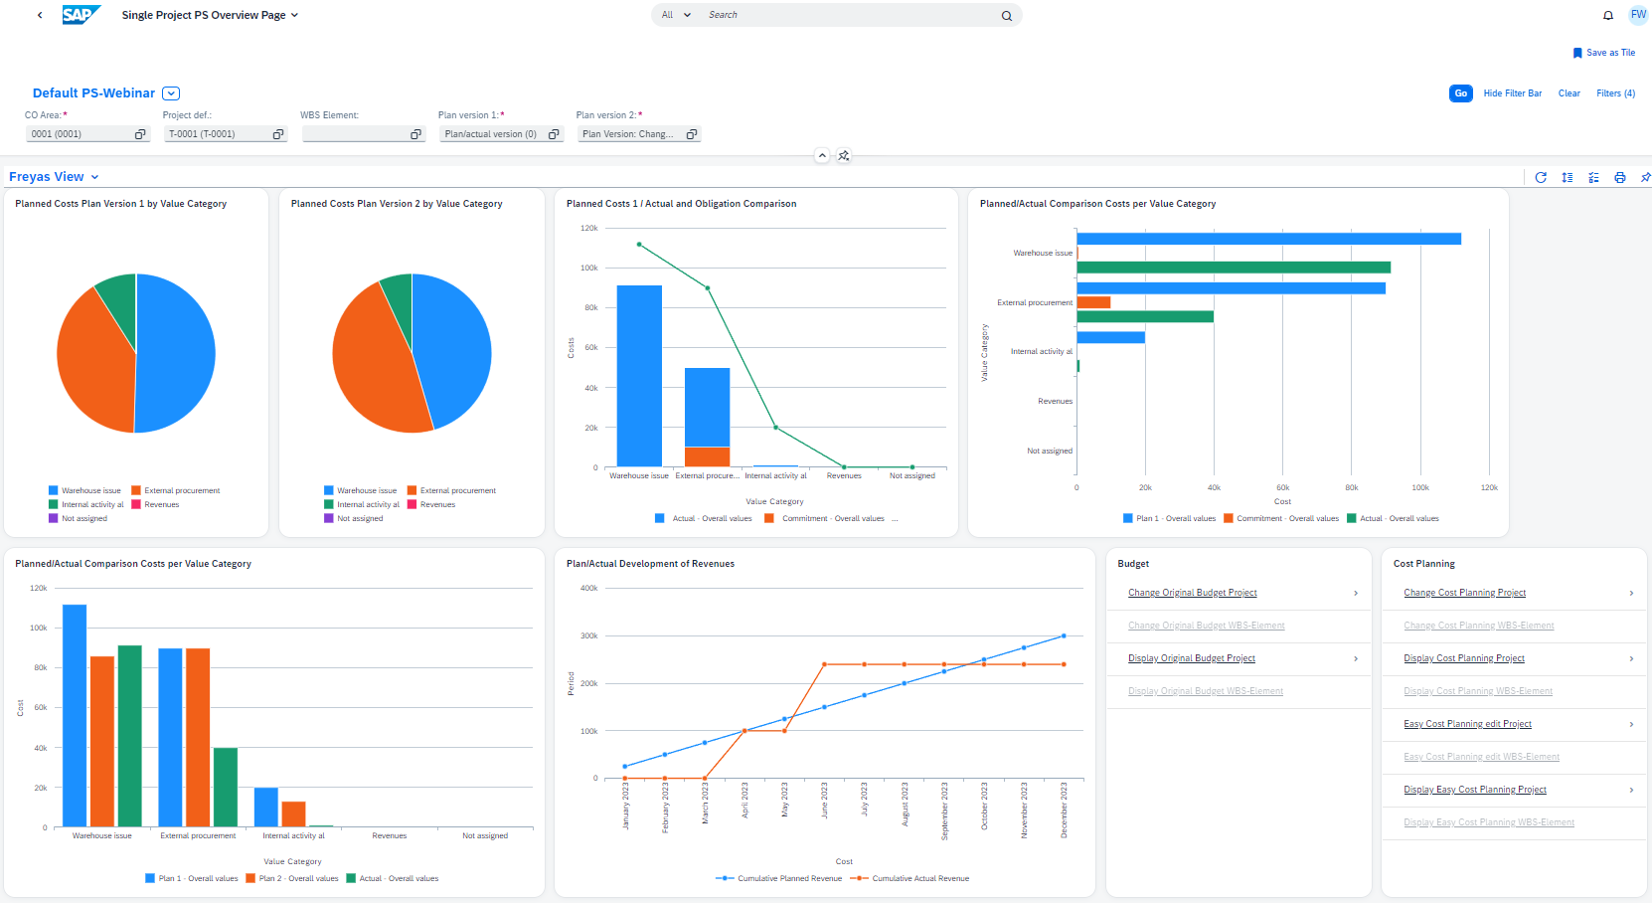Open the FW user profile avatar
Viewport: 1652px width, 903px height.
coord(1638,15)
